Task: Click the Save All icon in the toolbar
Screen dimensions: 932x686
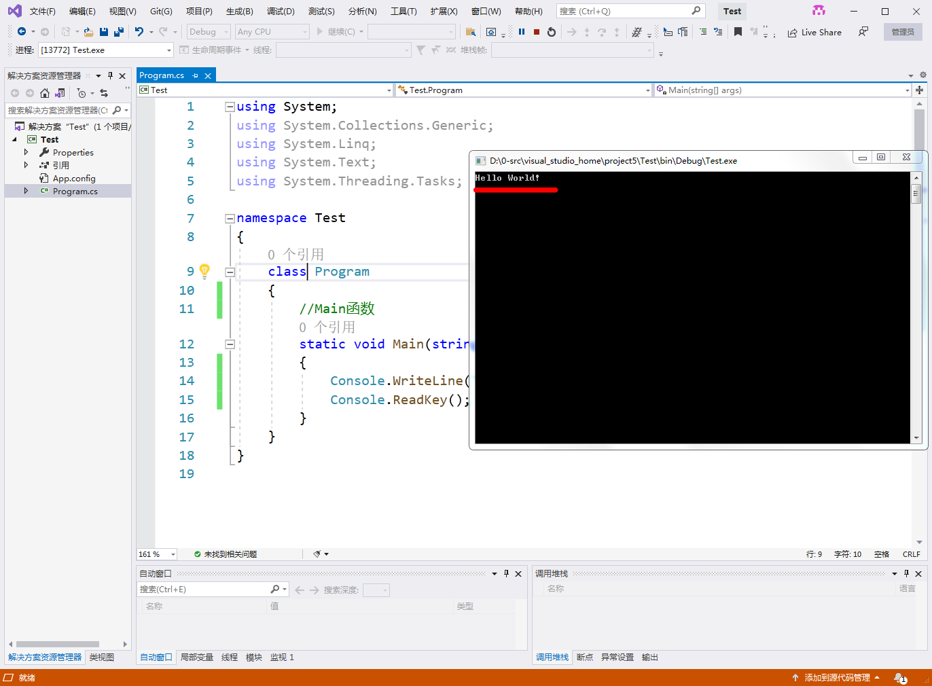Action: point(118,31)
